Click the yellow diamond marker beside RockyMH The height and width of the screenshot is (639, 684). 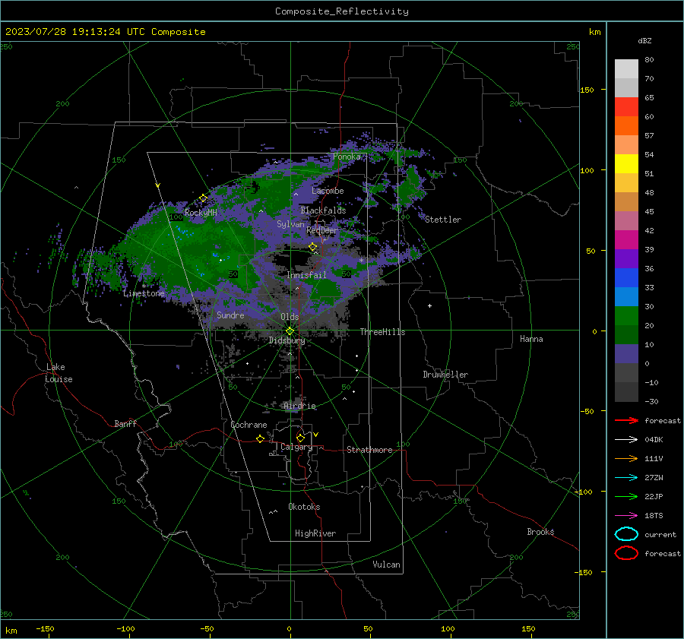coord(203,198)
